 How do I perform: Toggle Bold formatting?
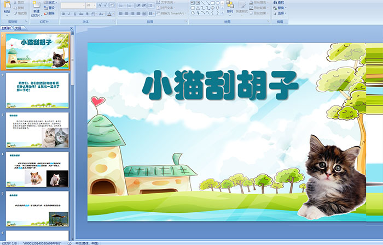(x=62, y=14)
